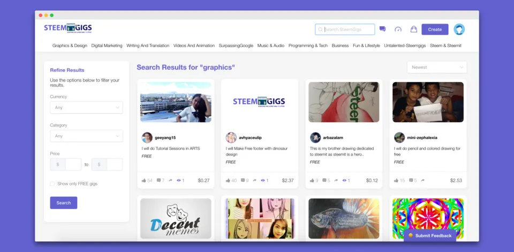Click the maximum price input

[115, 165]
